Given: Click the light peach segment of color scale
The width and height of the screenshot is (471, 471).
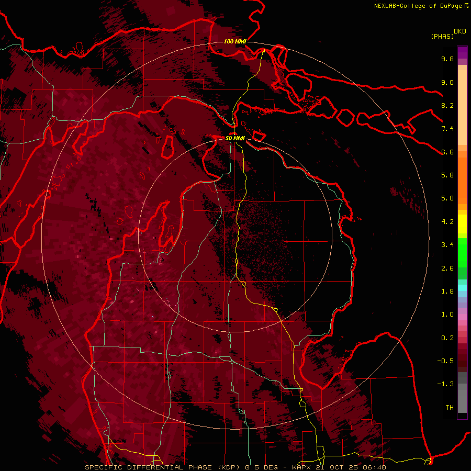Looking at the screenshot, I should pyautogui.click(x=462, y=108).
